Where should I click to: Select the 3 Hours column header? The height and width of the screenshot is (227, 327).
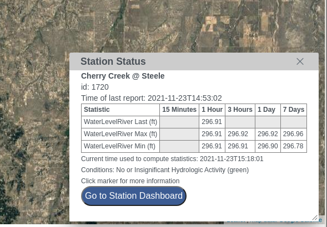[x=240, y=110]
